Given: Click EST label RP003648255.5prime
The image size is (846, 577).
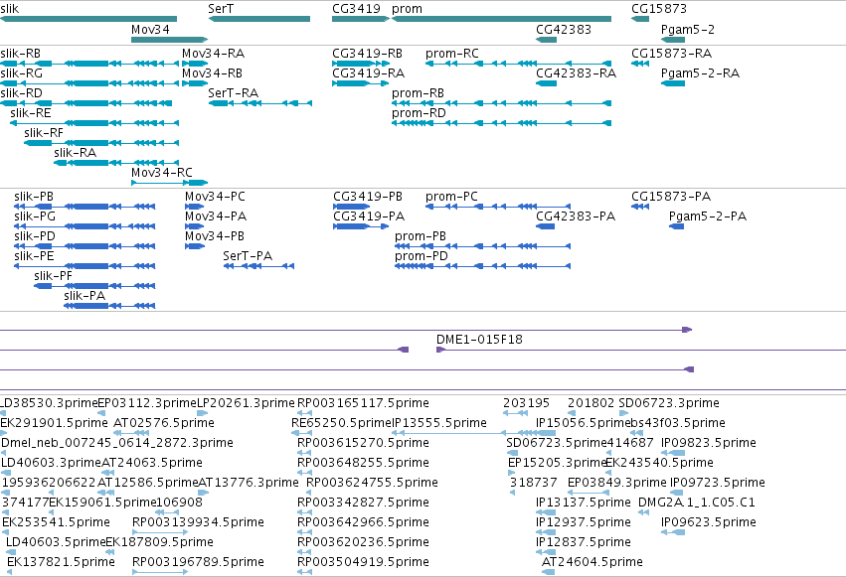Looking at the screenshot, I should 363,463.
